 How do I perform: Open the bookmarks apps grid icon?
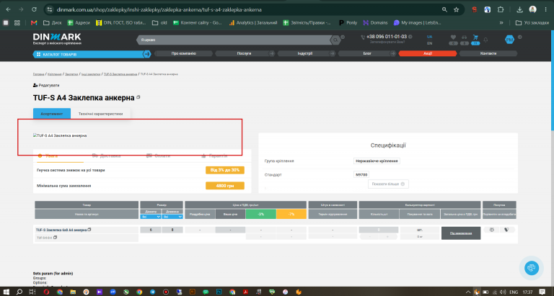[x=17, y=22]
